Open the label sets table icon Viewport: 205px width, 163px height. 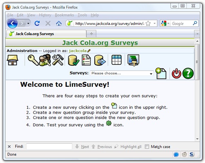pos(116,60)
